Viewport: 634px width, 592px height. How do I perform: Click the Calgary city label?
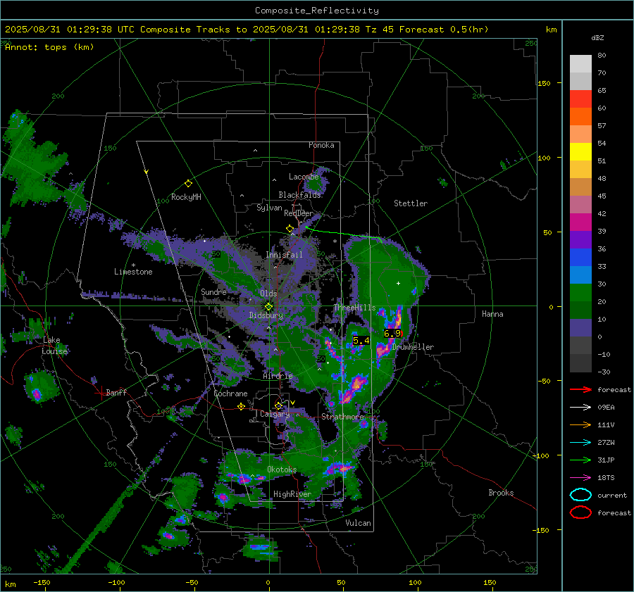point(275,414)
